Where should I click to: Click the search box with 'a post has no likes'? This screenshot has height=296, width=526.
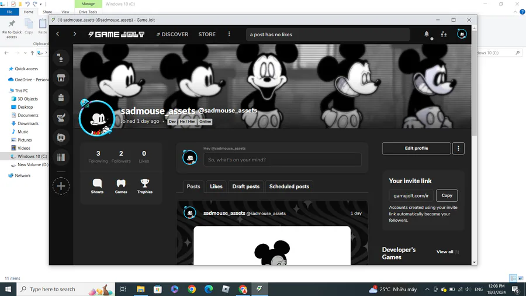[x=328, y=35]
